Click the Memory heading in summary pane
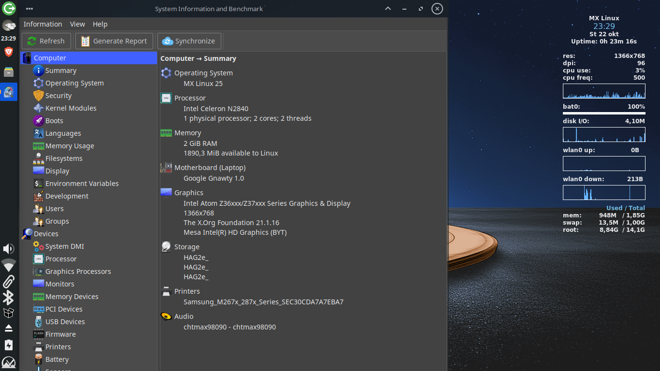Viewport: 660px width, 371px height. pyautogui.click(x=187, y=133)
